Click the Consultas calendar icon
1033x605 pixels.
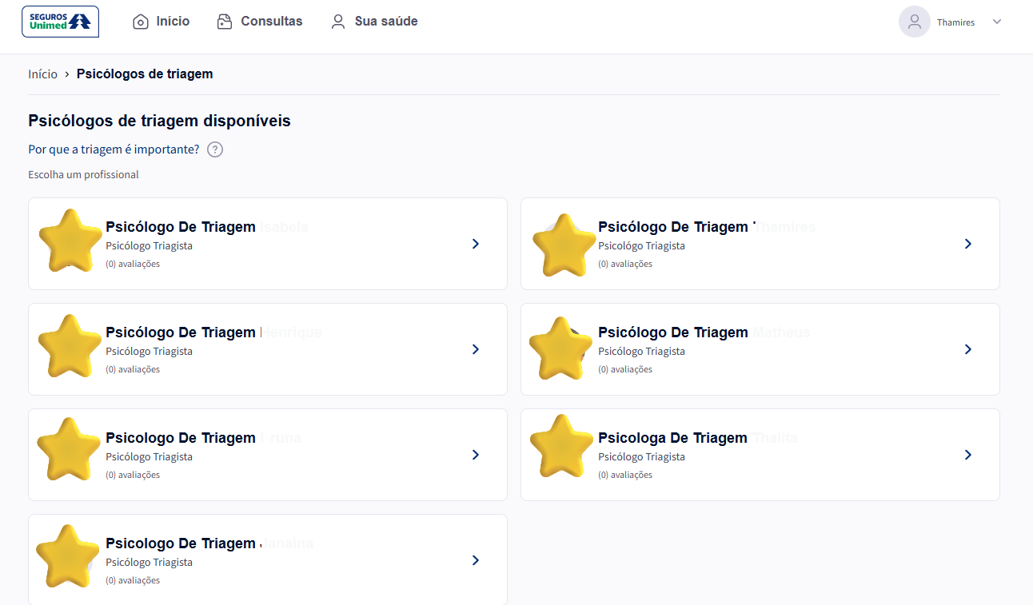pos(225,22)
